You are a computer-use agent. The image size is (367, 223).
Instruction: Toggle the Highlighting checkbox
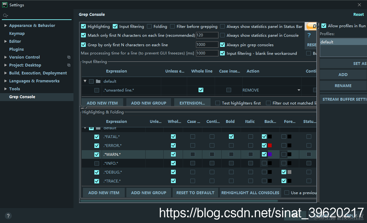83,26
